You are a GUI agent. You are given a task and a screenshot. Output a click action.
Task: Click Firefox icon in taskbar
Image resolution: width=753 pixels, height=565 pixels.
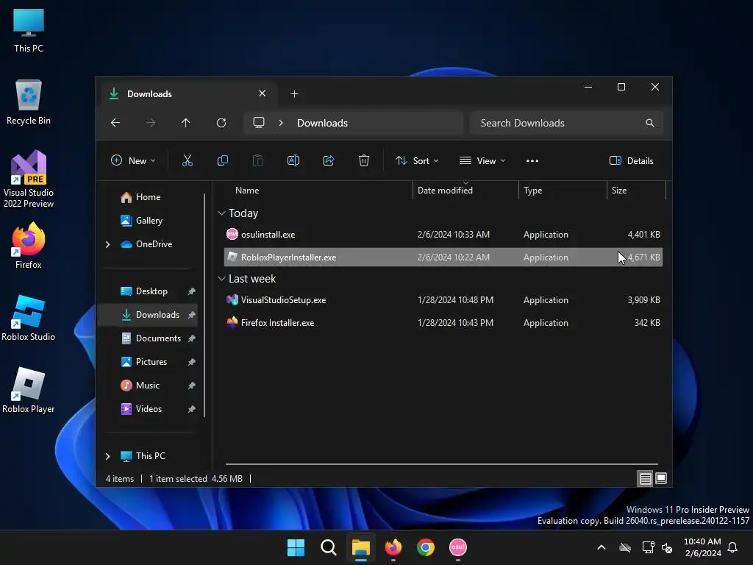click(x=393, y=547)
